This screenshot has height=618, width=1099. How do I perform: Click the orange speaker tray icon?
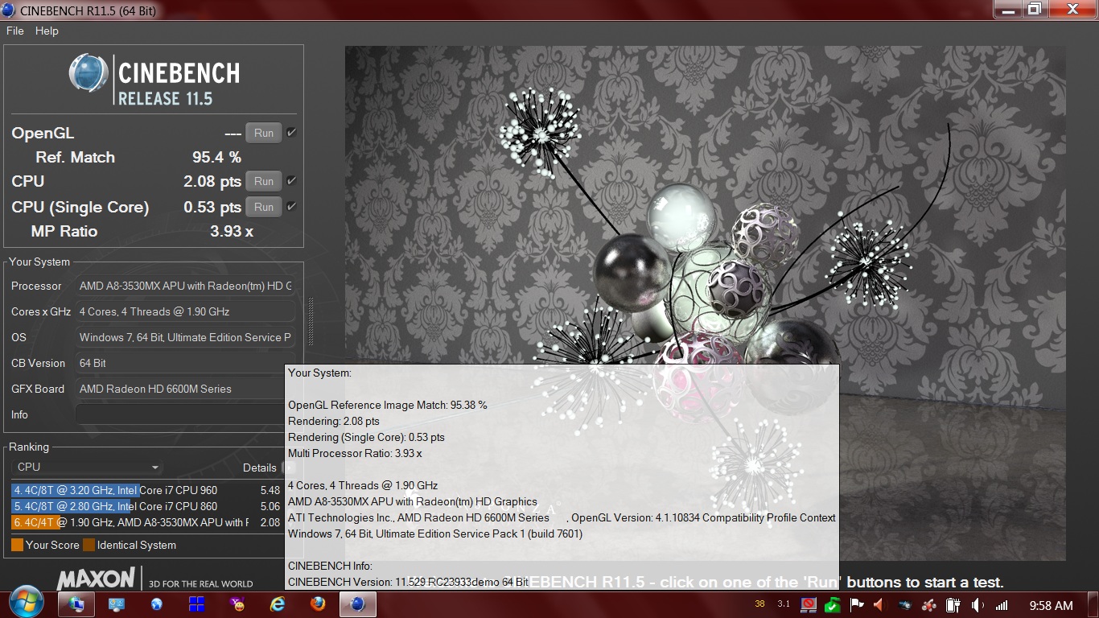pos(879,604)
